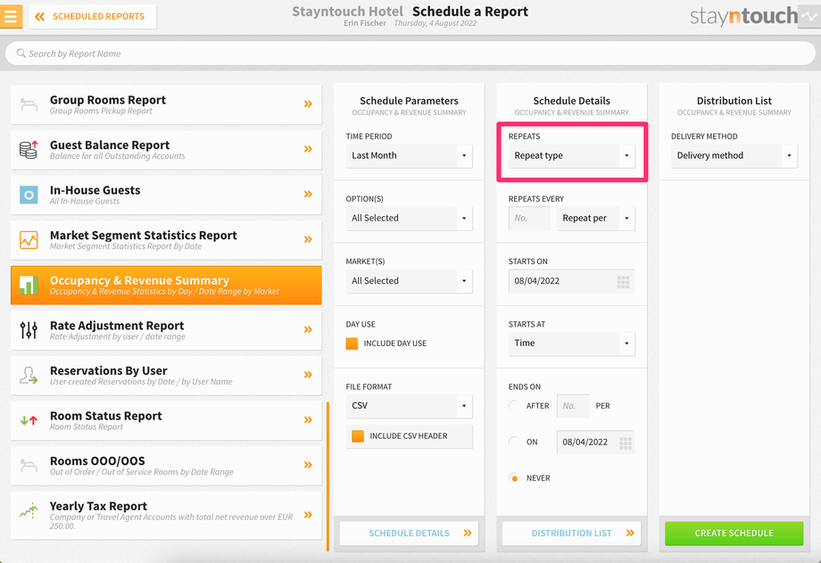Click the Distribution List button
The width and height of the screenshot is (821, 563).
coord(572,534)
